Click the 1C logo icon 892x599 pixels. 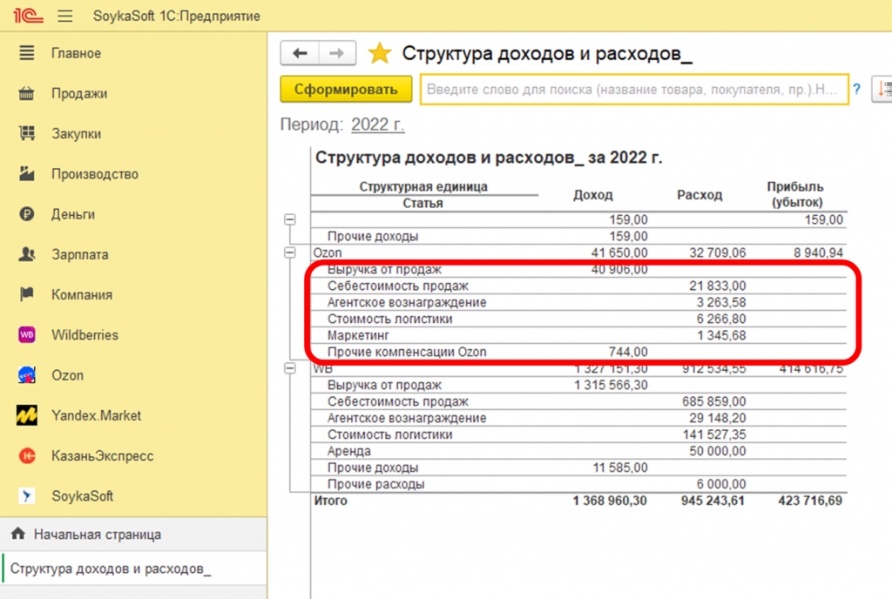click(24, 16)
